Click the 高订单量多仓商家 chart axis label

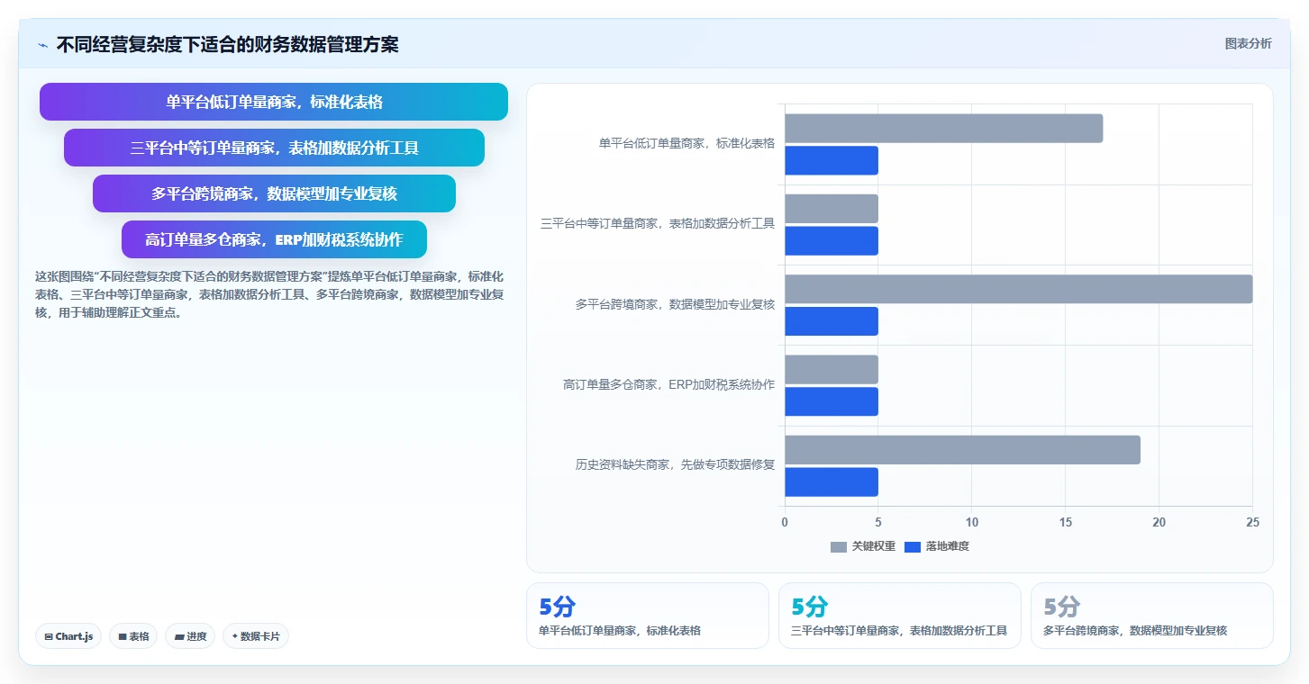668,384
